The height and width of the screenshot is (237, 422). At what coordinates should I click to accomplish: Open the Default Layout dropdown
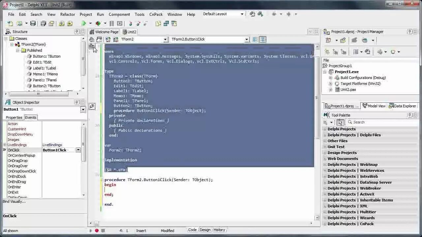242,14
